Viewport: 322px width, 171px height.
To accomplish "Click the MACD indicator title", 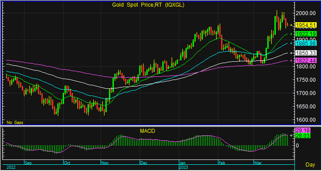I will point(147,131).
